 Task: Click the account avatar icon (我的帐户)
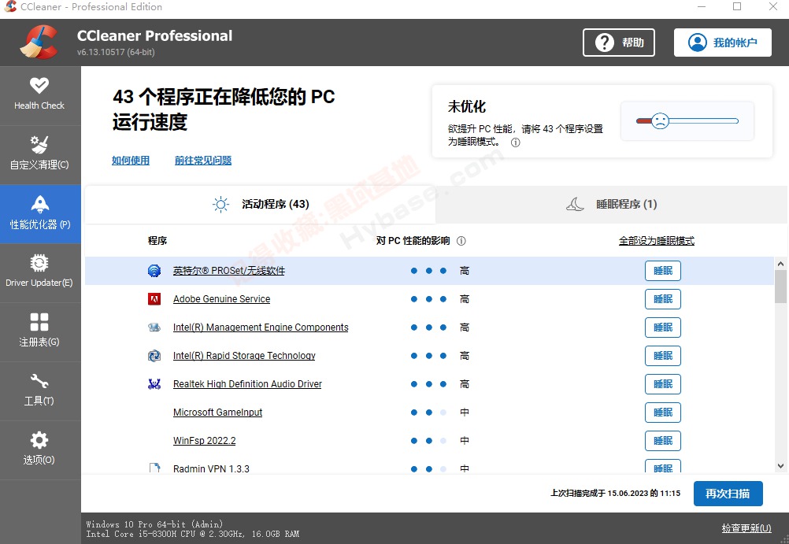tap(698, 43)
